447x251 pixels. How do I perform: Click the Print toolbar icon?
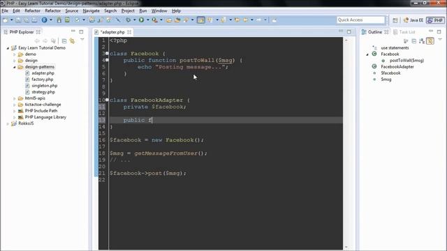click(34, 20)
